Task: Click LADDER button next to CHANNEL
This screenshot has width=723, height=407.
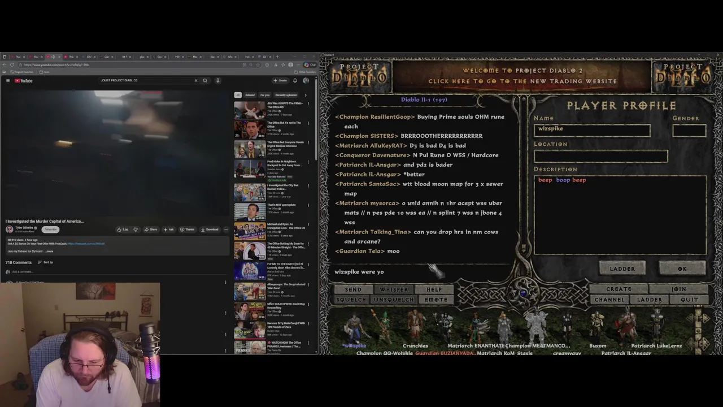Action: click(650, 300)
